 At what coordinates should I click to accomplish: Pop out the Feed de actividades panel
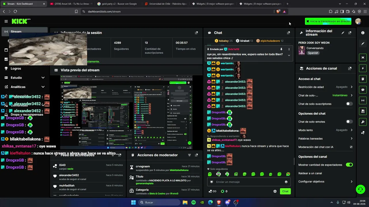coord(120,155)
